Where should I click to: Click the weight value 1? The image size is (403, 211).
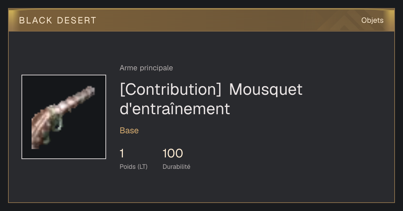point(122,153)
